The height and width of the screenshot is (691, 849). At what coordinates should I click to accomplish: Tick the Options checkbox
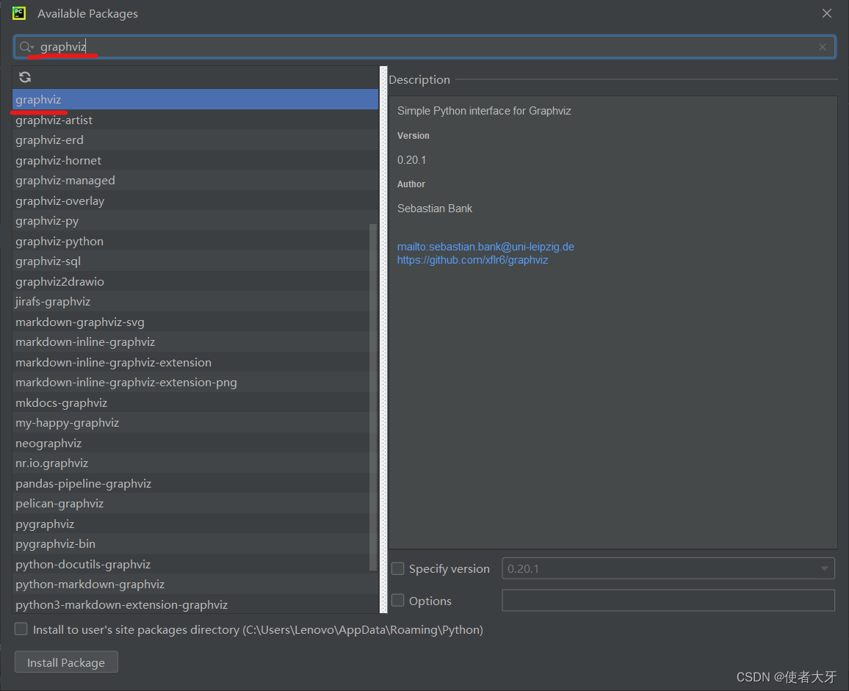pos(398,601)
